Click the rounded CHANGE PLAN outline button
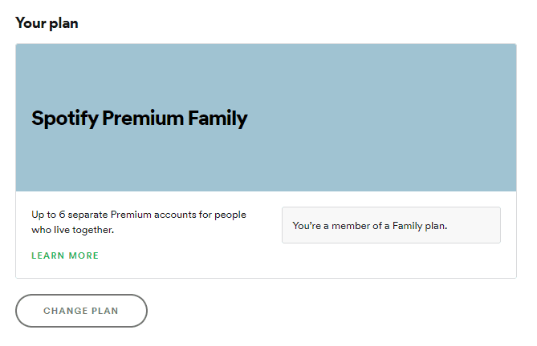Image resolution: width=537 pixels, height=346 pixels. [81, 311]
